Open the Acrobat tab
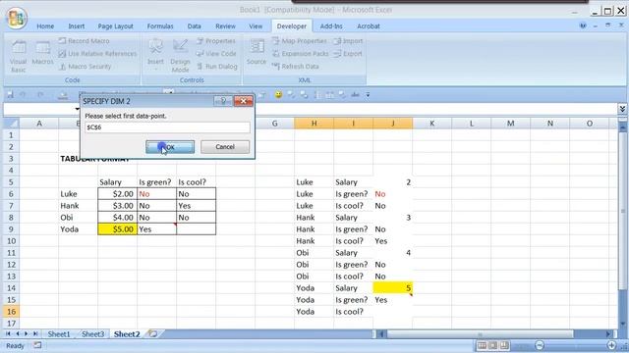Viewport: 629px width, 353px height. (369, 26)
